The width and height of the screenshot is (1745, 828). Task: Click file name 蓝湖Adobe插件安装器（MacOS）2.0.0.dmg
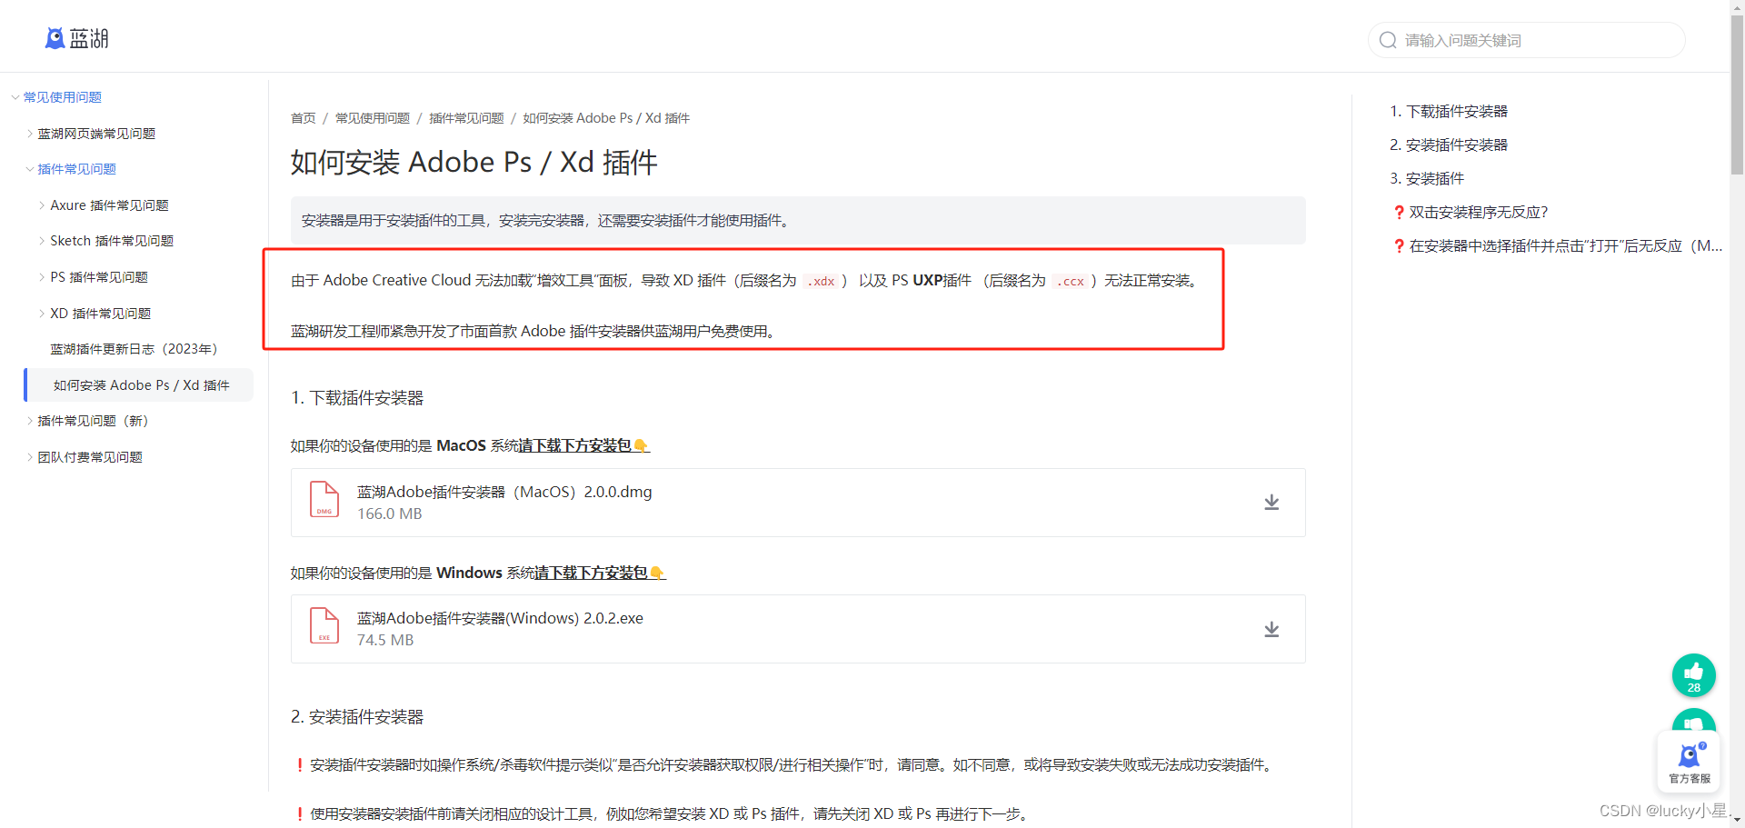[504, 492]
